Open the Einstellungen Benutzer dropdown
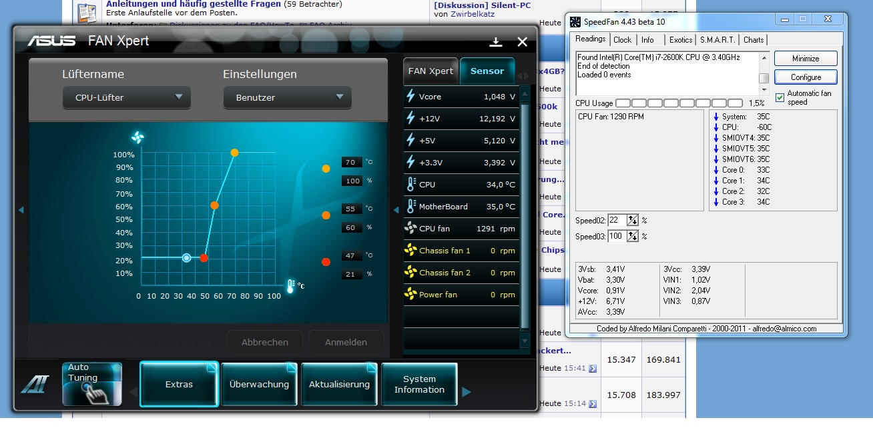873x432 pixels. (x=287, y=97)
